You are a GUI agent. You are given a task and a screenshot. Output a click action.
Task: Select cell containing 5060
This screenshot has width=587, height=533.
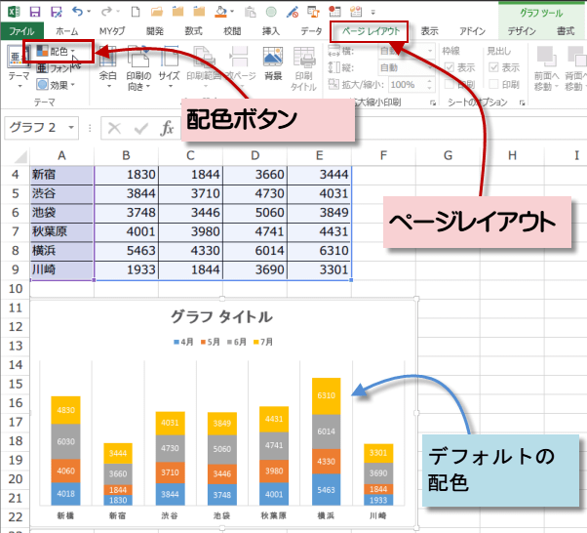click(x=254, y=213)
